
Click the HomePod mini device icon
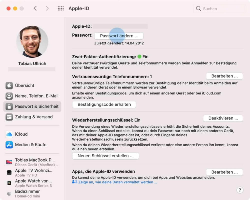[9, 194]
